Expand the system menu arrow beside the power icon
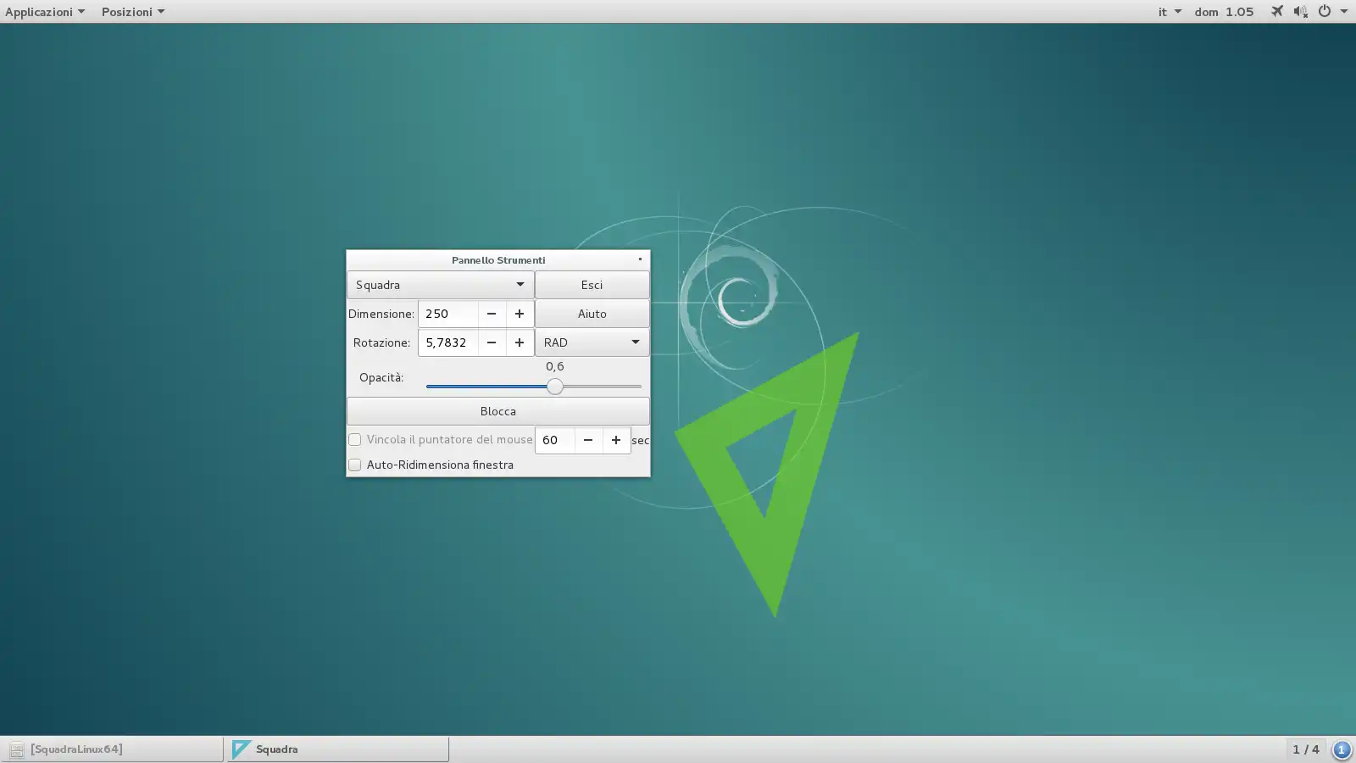The height and width of the screenshot is (763, 1356). pyautogui.click(x=1343, y=12)
